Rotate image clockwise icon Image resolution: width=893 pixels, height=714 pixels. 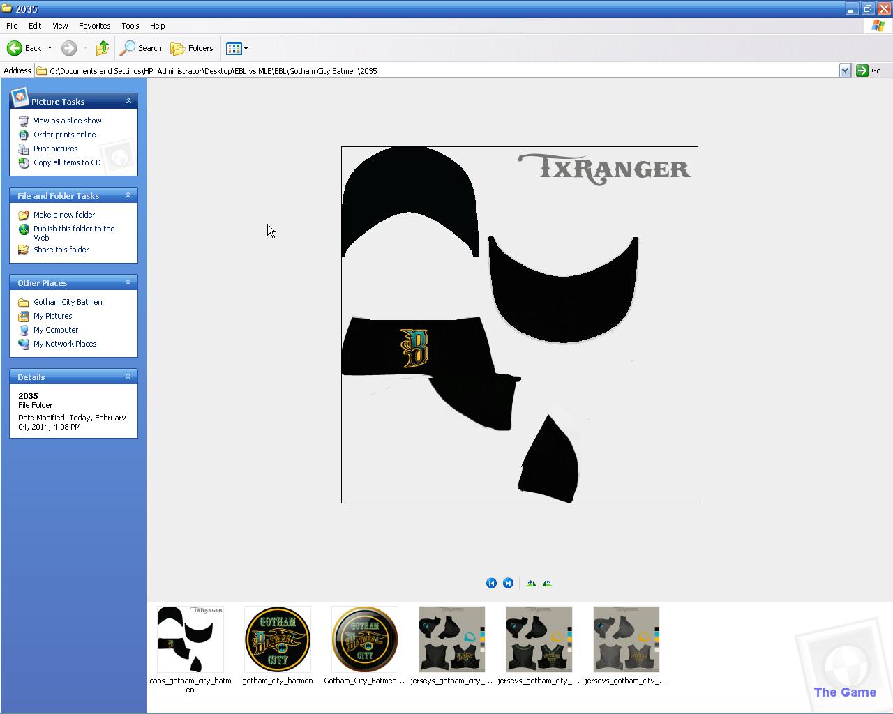pyautogui.click(x=531, y=583)
